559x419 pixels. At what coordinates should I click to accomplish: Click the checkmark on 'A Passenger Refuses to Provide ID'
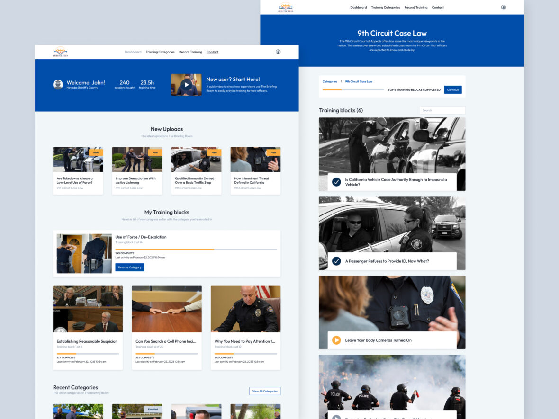pyautogui.click(x=337, y=261)
